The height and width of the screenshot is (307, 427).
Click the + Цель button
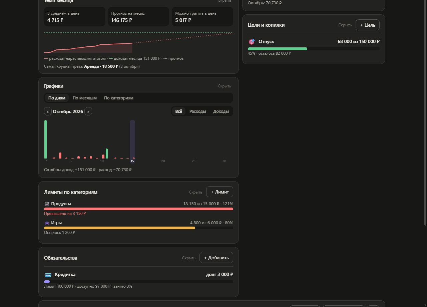[x=368, y=25]
